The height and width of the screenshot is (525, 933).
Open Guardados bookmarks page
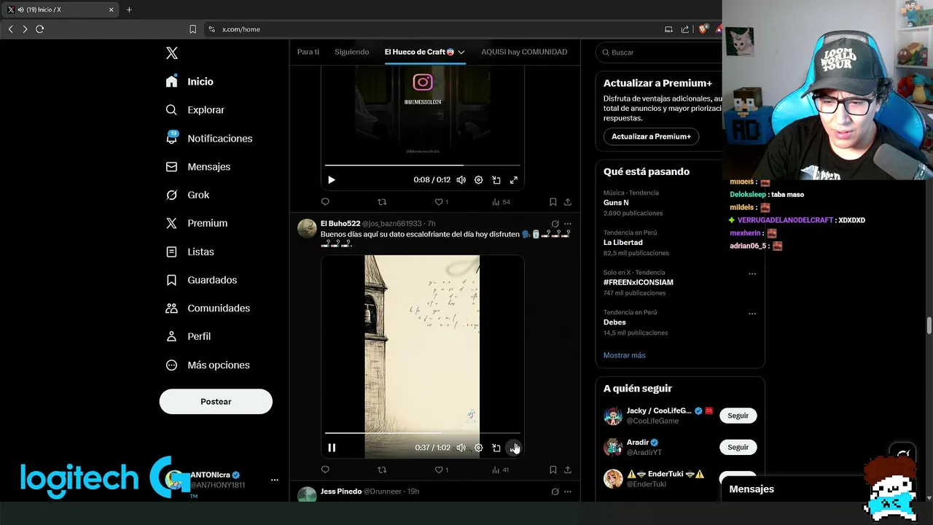point(201,280)
